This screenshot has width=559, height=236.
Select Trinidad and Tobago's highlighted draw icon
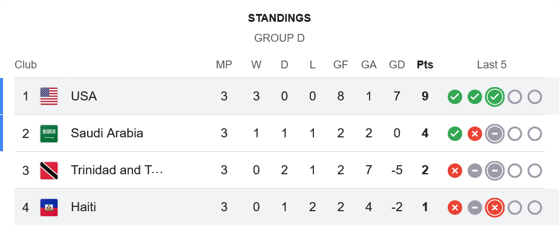[x=494, y=171]
